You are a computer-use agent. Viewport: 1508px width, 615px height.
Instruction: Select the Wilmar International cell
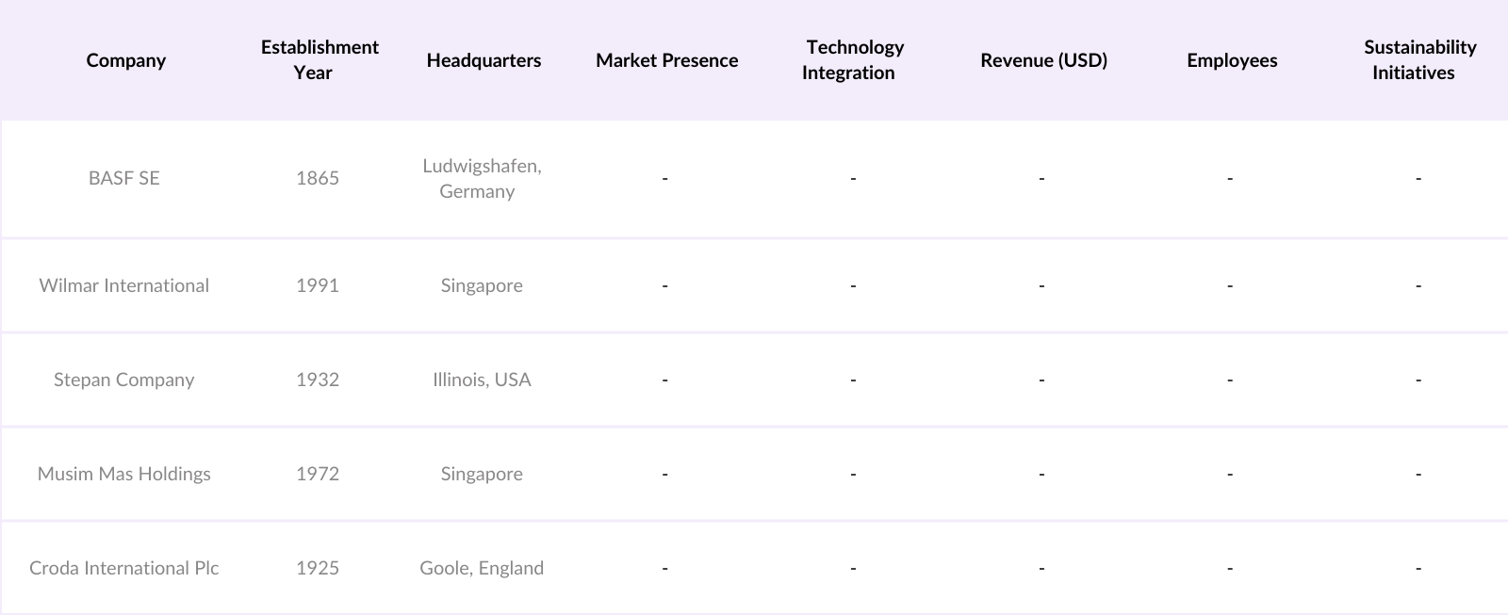click(124, 285)
